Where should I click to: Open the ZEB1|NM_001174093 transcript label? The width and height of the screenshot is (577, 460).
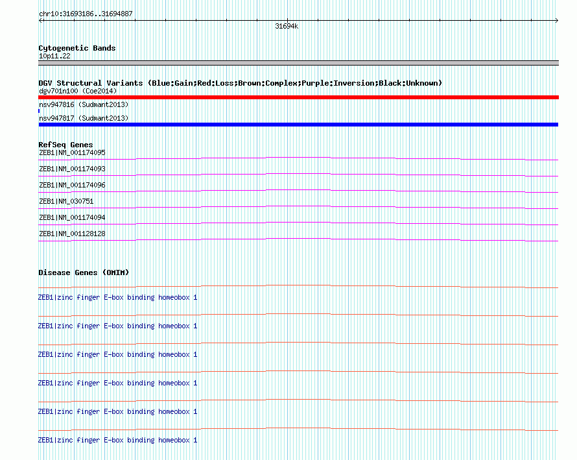(72, 169)
